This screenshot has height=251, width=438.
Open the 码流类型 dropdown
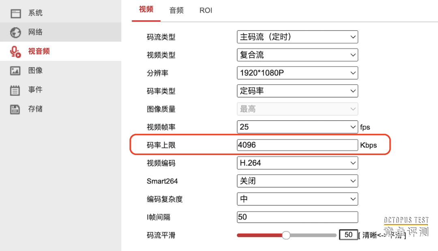click(x=297, y=37)
